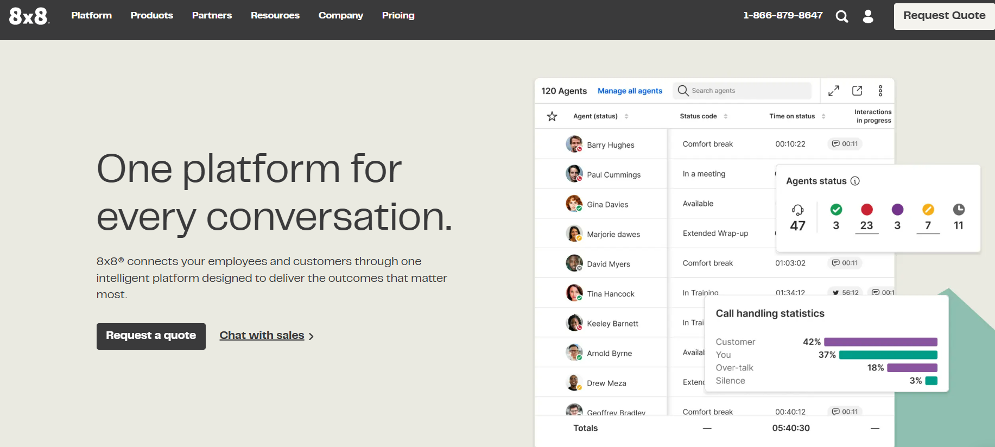Sort by Time on status column arrows
Viewport: 995px width, 447px height.
[x=823, y=116]
